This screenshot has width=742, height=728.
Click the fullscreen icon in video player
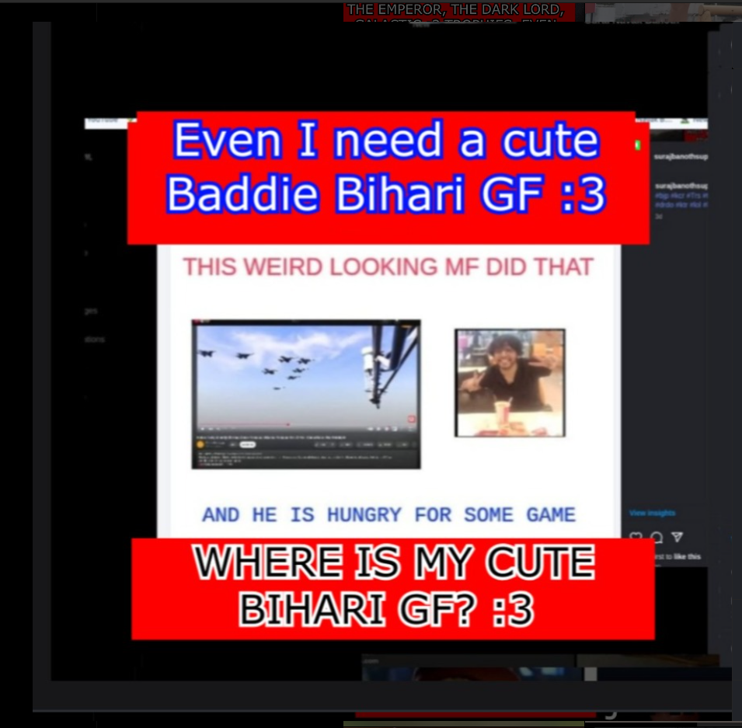click(410, 429)
